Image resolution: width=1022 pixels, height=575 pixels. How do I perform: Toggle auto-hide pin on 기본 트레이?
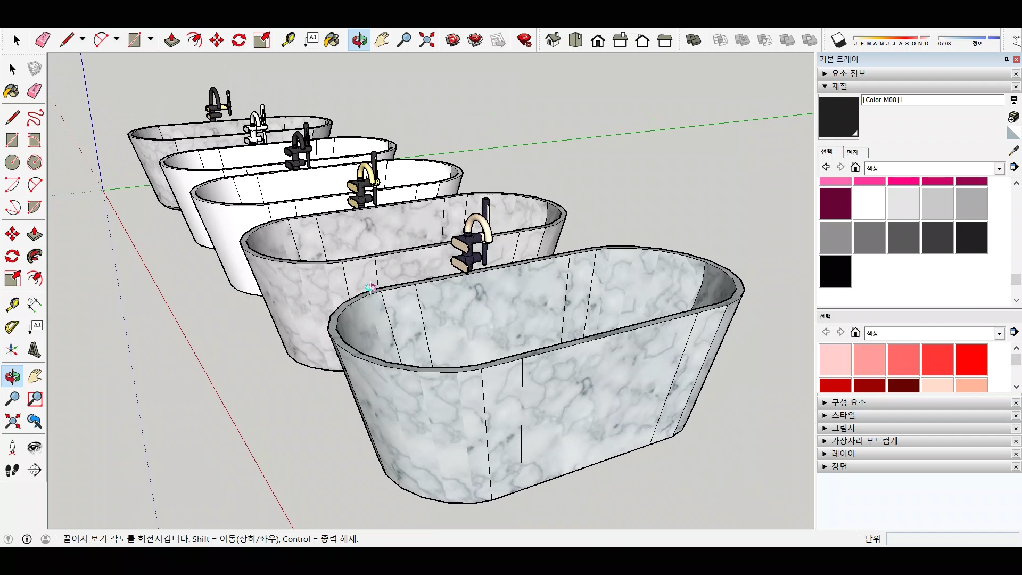tap(1006, 59)
